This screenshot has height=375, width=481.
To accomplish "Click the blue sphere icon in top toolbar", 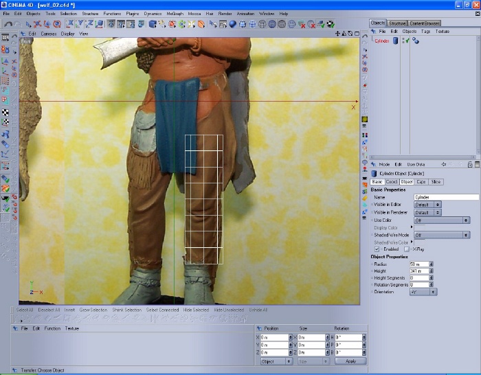I will click(232, 24).
